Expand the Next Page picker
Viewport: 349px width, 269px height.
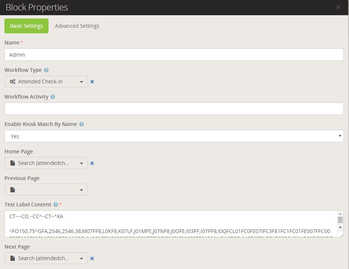point(46,258)
